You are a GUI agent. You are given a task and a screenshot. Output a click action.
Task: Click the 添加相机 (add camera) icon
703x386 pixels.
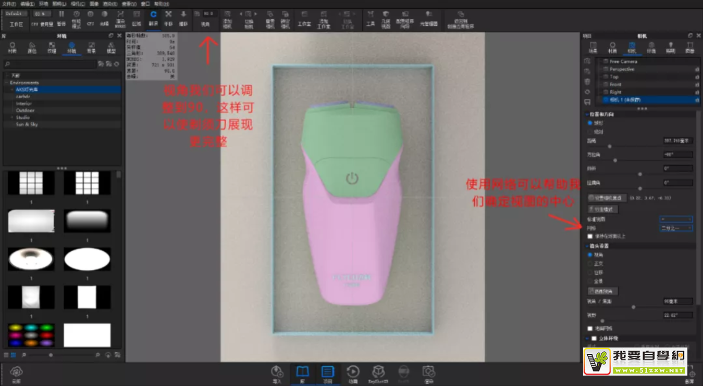(x=228, y=15)
